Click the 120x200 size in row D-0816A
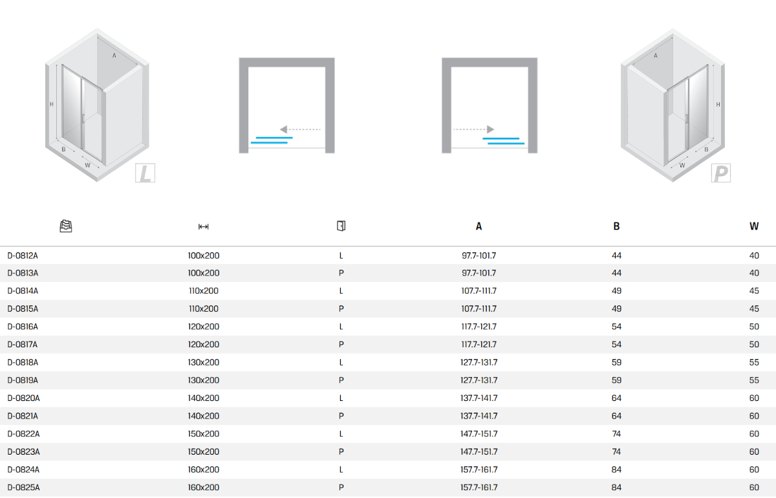Image resolution: width=776 pixels, height=498 pixels. (x=203, y=327)
